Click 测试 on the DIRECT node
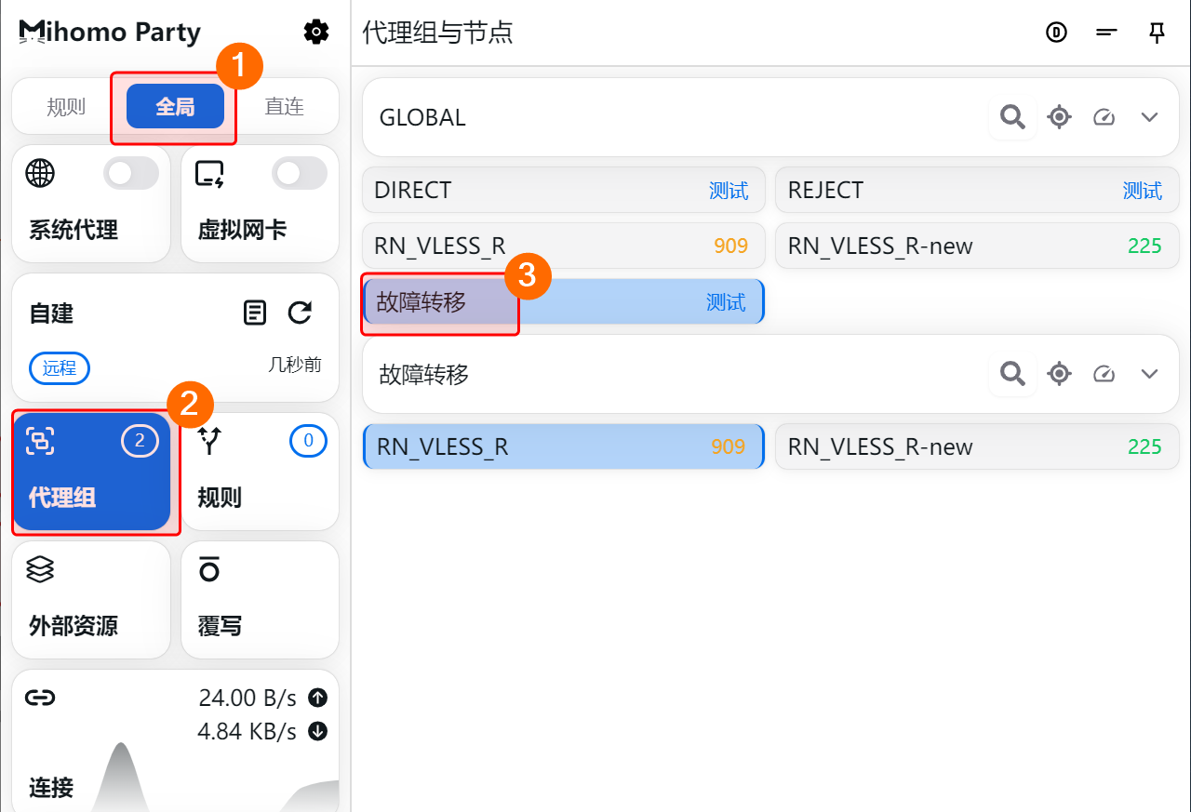 728,191
